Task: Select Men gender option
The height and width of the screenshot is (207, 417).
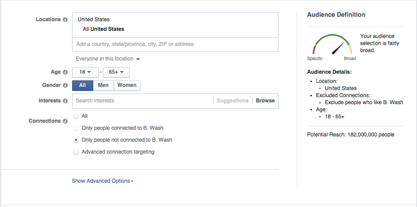Action: (x=103, y=86)
